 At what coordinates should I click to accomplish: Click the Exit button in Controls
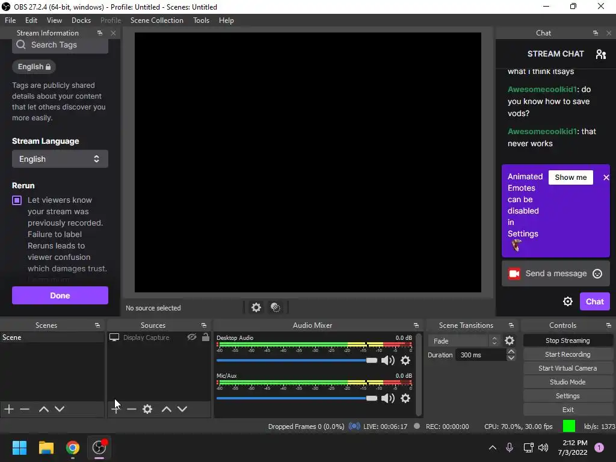pyautogui.click(x=568, y=410)
